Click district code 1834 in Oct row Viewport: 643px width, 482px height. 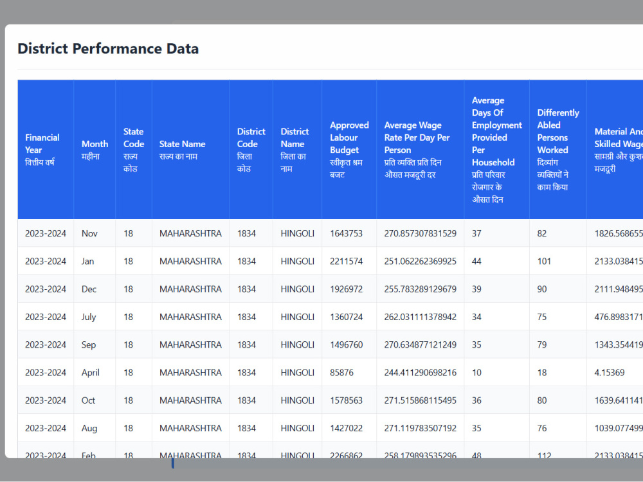pos(246,400)
